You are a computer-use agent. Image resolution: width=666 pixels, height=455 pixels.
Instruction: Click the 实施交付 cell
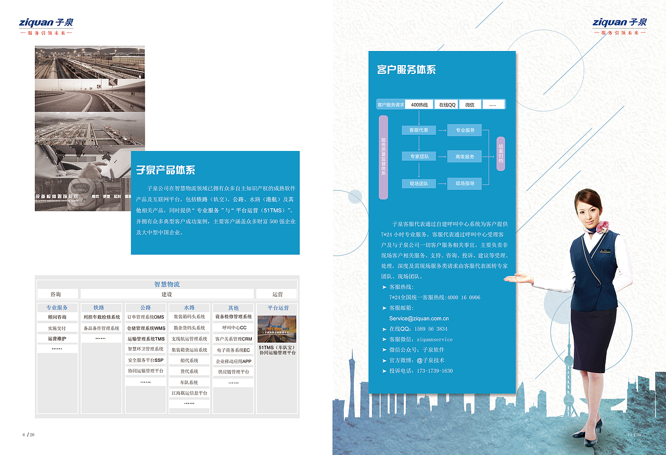click(x=57, y=328)
